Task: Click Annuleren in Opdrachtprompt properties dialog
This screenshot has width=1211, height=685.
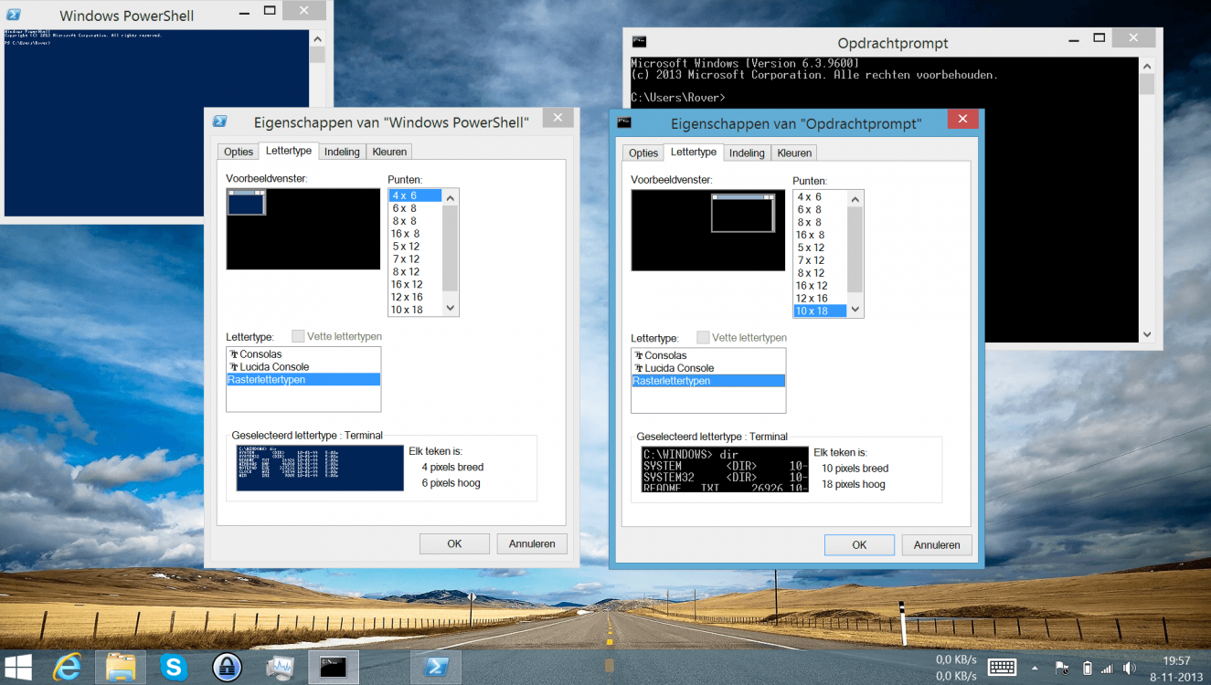Action: point(937,544)
